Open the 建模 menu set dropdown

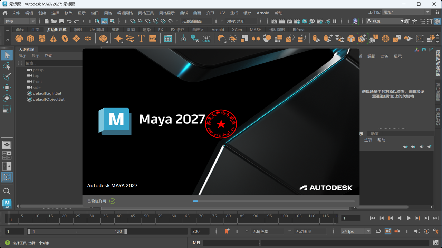coord(20,21)
